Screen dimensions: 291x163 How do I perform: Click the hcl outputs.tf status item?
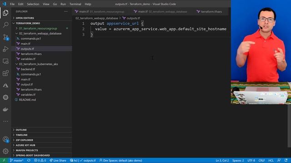83,160
